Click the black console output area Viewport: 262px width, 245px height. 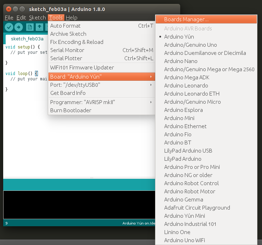79,205
